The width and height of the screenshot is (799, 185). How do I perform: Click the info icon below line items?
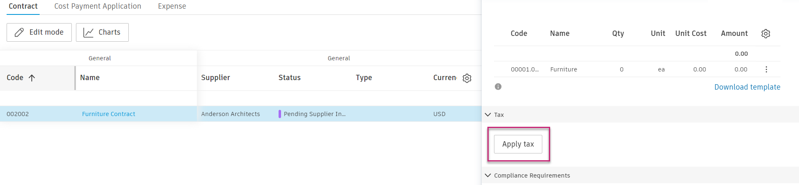pos(498,87)
